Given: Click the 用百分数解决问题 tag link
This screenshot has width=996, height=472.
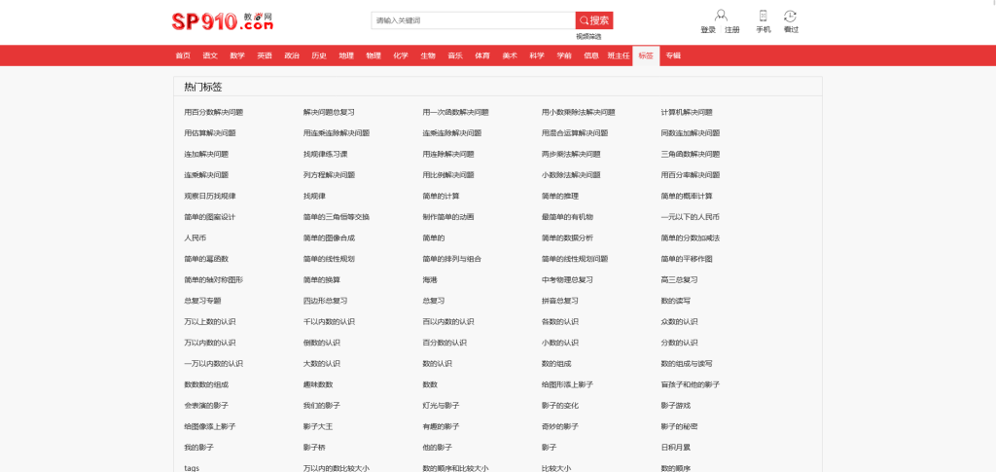Looking at the screenshot, I should click(214, 112).
